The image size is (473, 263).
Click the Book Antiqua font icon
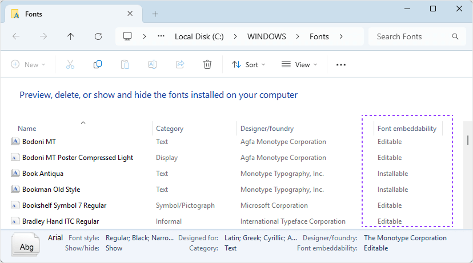coord(15,173)
